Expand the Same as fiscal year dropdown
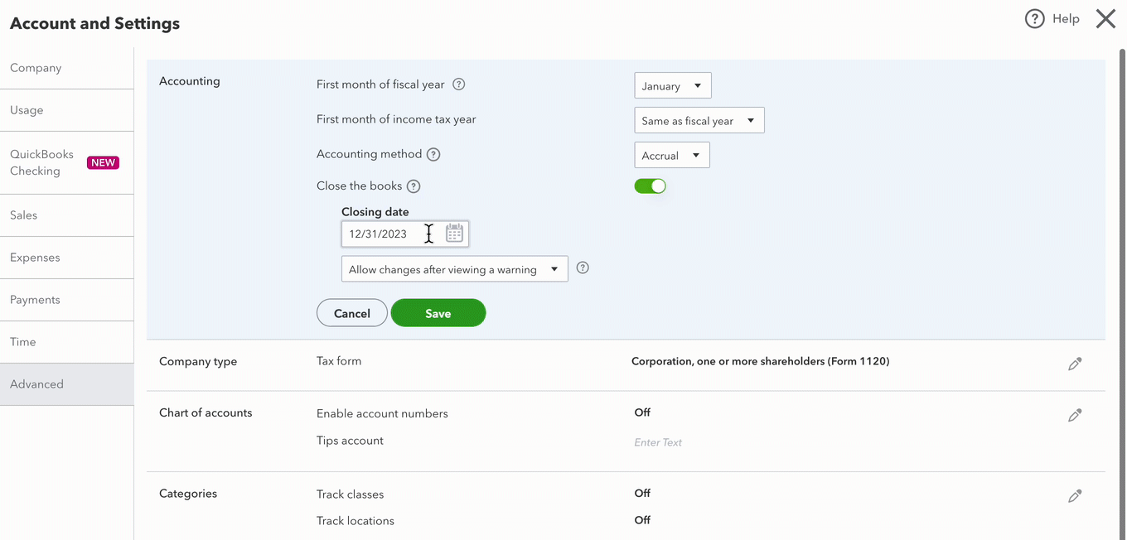This screenshot has width=1127, height=540. pos(699,121)
